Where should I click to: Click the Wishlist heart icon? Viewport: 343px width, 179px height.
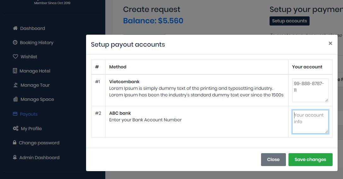coord(15,57)
